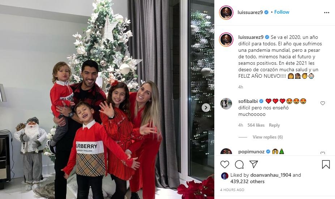
Task: View the 564 likes on the comment
Action: point(256,125)
